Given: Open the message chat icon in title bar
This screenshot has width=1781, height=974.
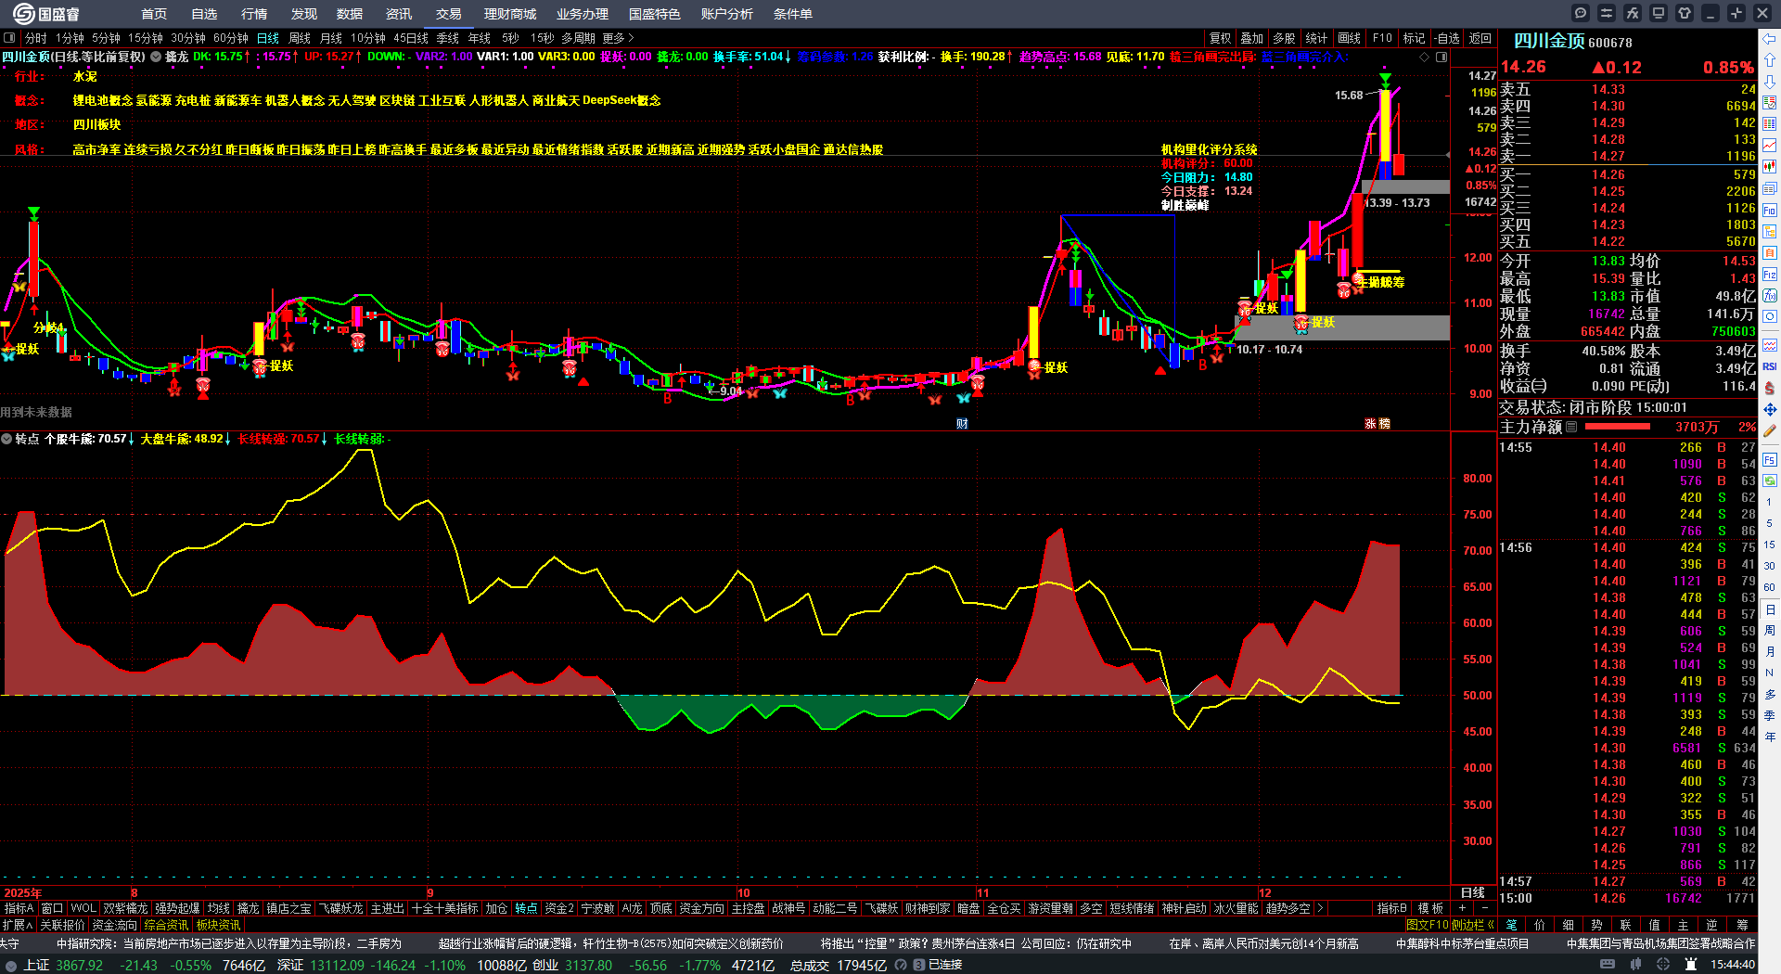Looking at the screenshot, I should (1581, 13).
